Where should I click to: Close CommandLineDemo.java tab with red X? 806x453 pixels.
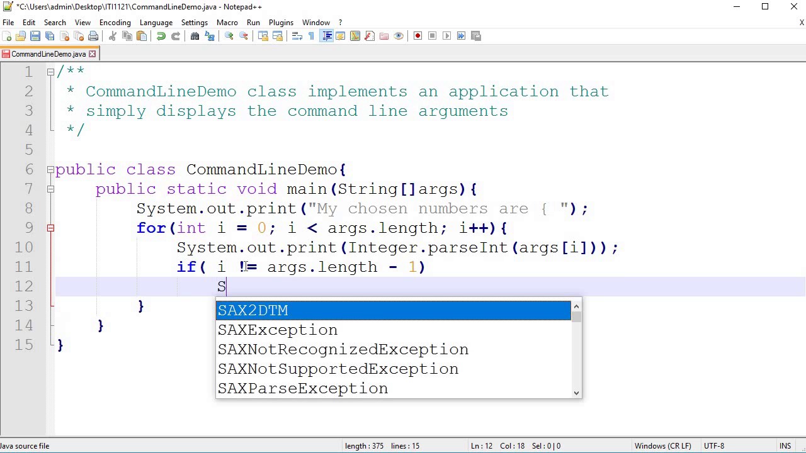tap(92, 54)
